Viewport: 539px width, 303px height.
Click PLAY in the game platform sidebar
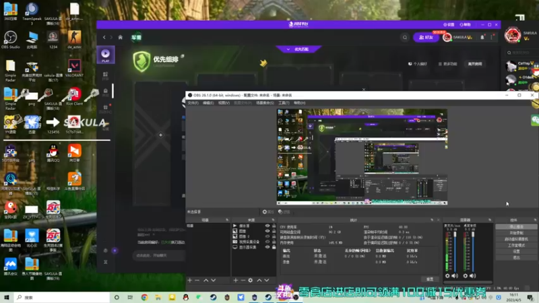(106, 55)
